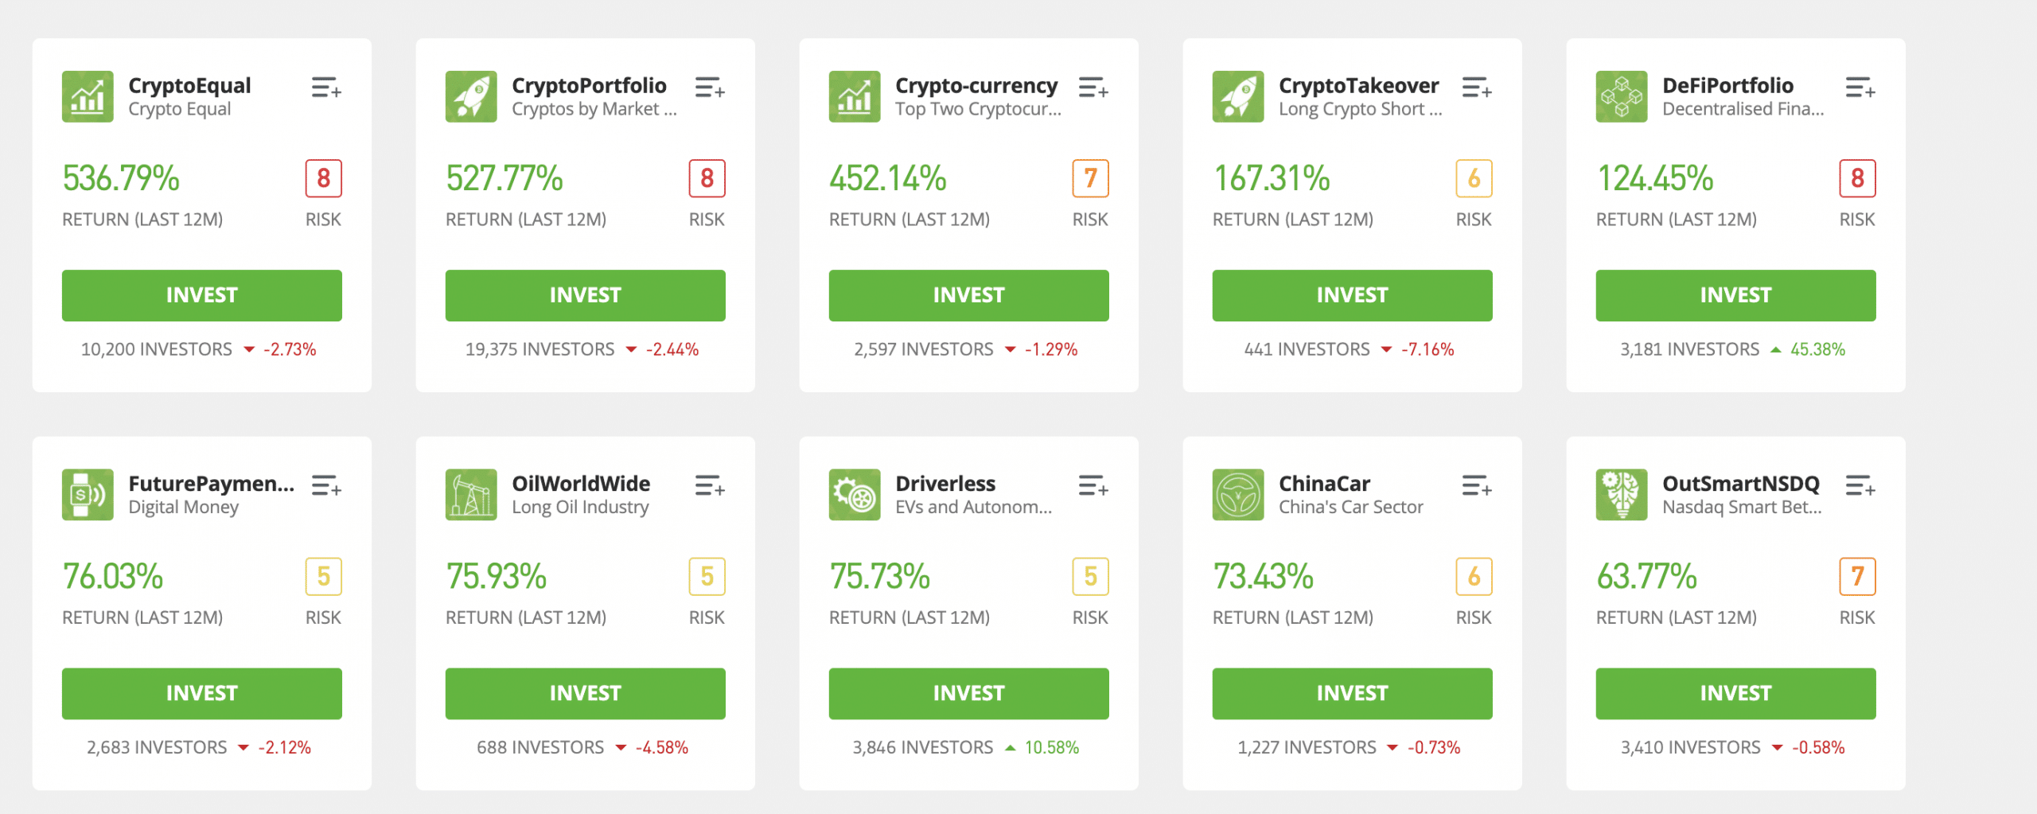Viewport: 2037px width, 814px height.
Task: Add OilWorldWide to watchlist icon
Action: click(710, 485)
